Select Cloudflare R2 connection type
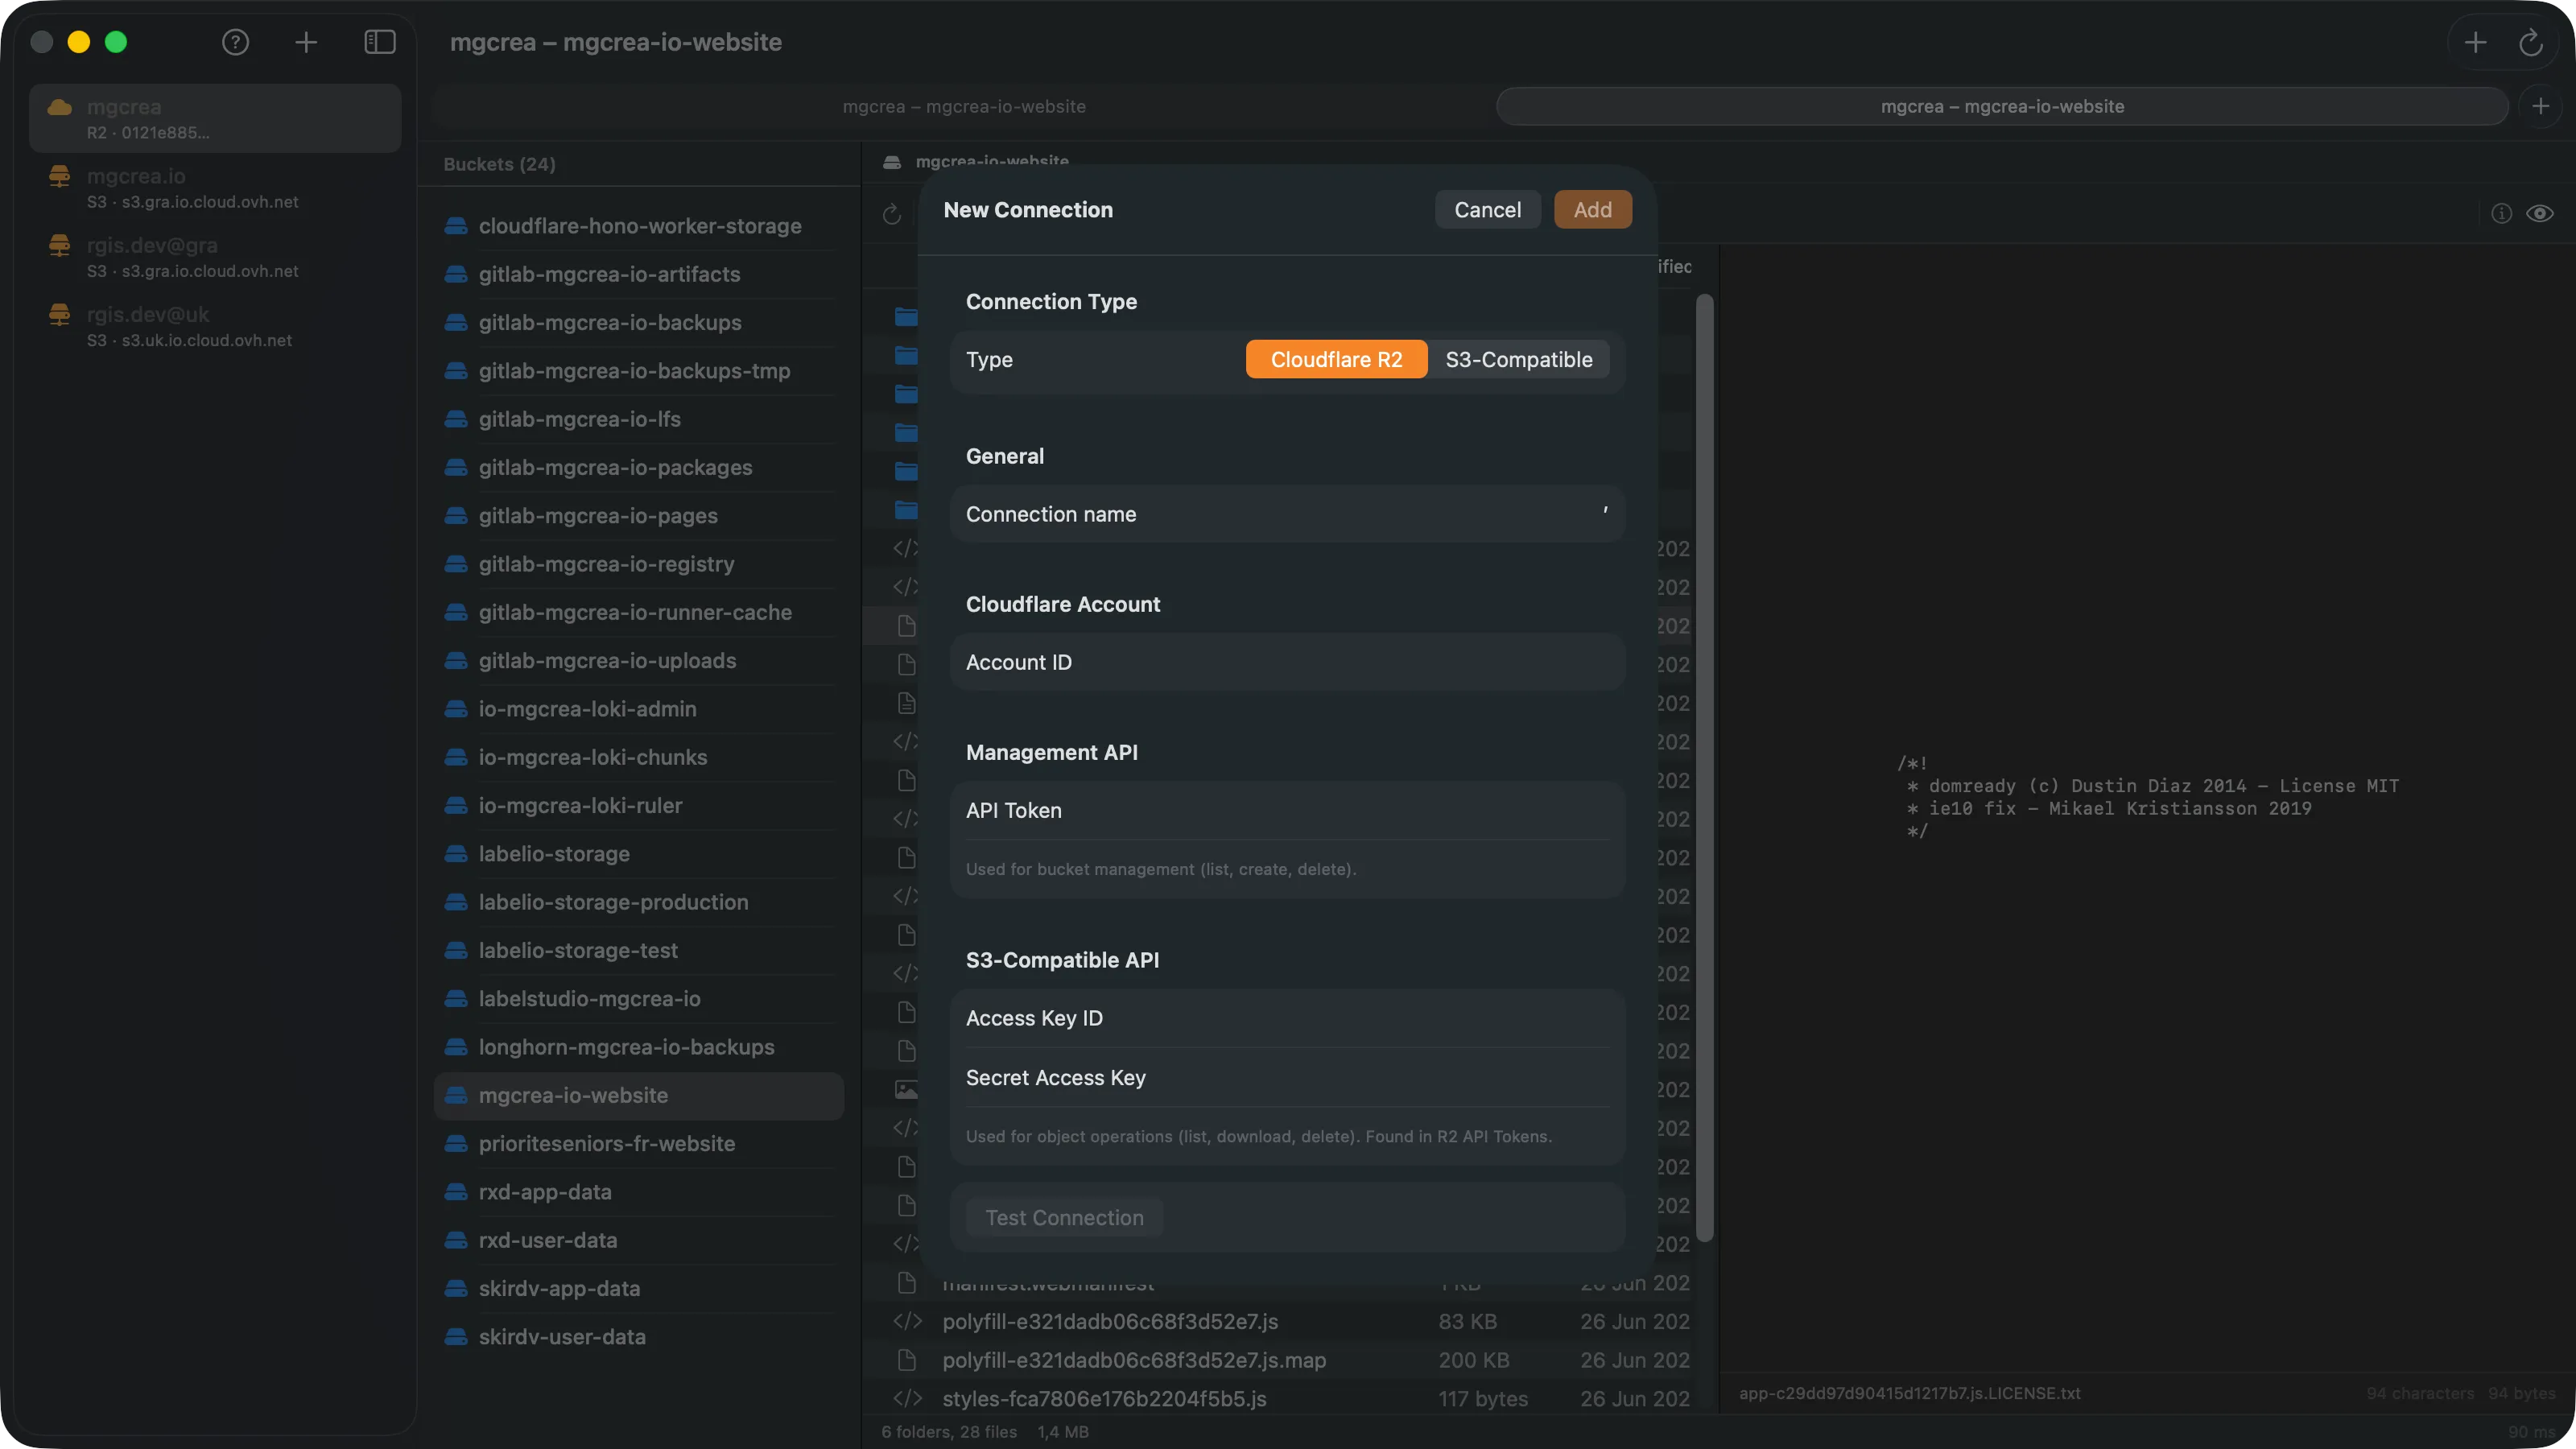Screen dimensions: 2576x1449 tap(1336, 359)
